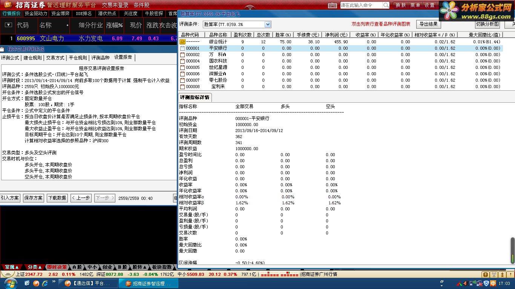Screen dimensions: 515x289
Task: Click the on-screen keyboard icon in title bar
Action: click(x=333, y=5)
